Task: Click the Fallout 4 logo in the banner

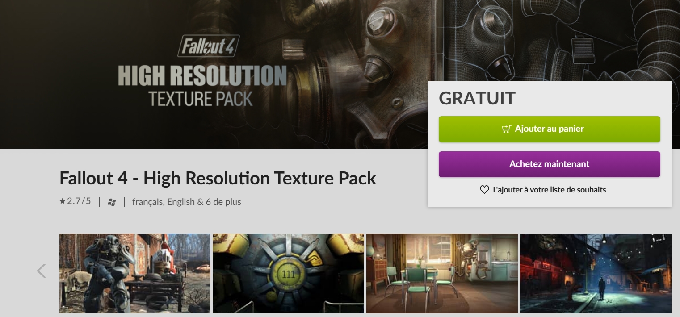Action: [208, 46]
